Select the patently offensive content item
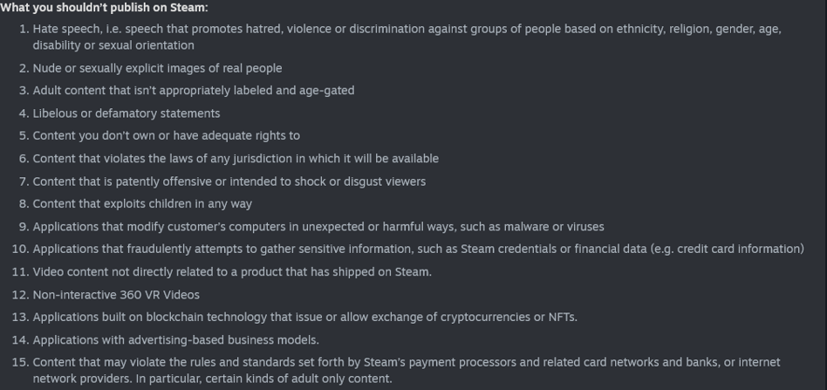This screenshot has width=827, height=390. click(229, 181)
